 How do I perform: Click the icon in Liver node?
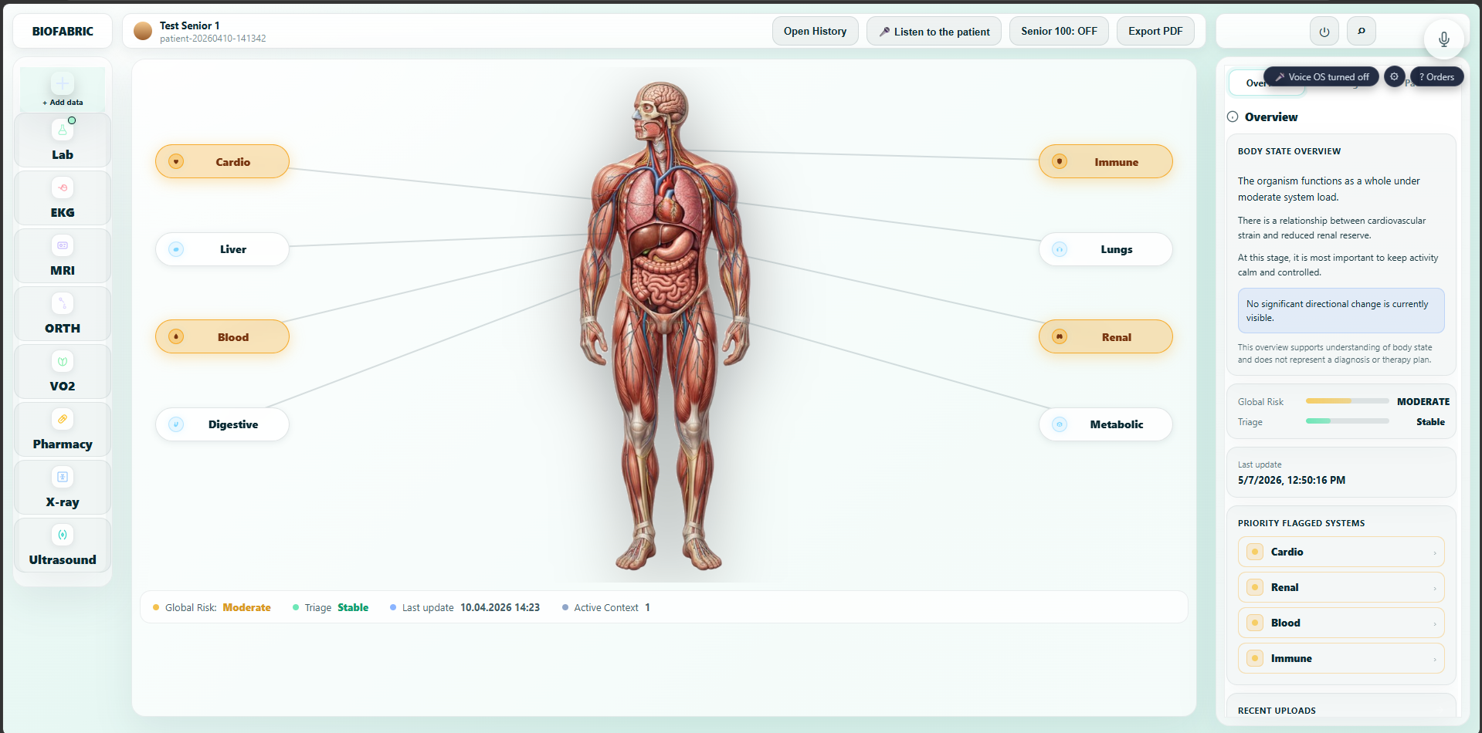[x=176, y=249]
